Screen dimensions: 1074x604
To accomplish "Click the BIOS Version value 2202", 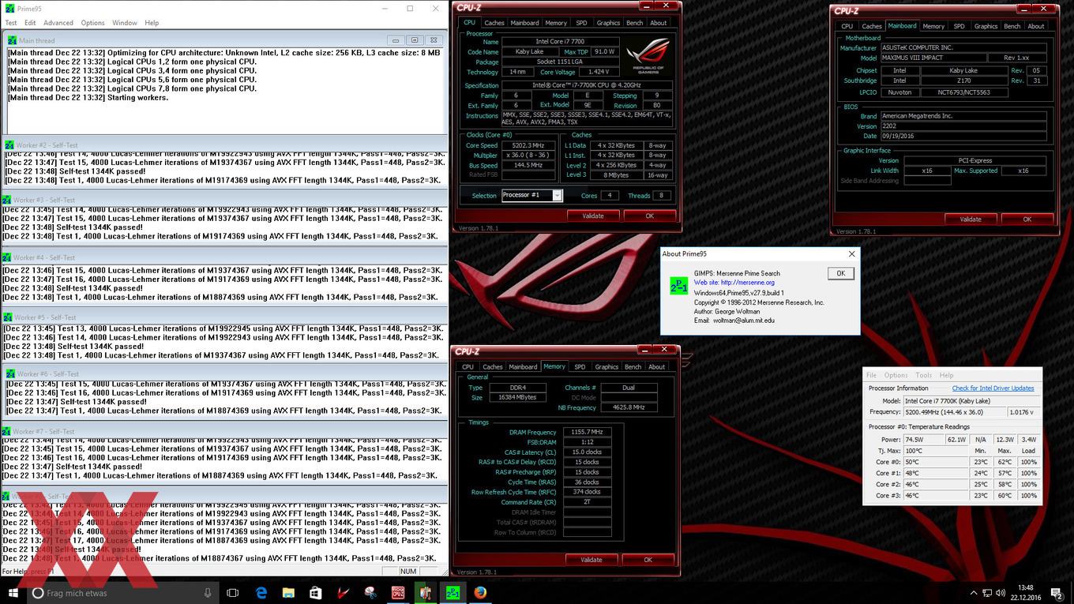I will (x=963, y=126).
